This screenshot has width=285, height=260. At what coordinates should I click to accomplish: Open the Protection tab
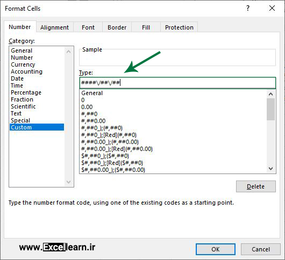(179, 27)
